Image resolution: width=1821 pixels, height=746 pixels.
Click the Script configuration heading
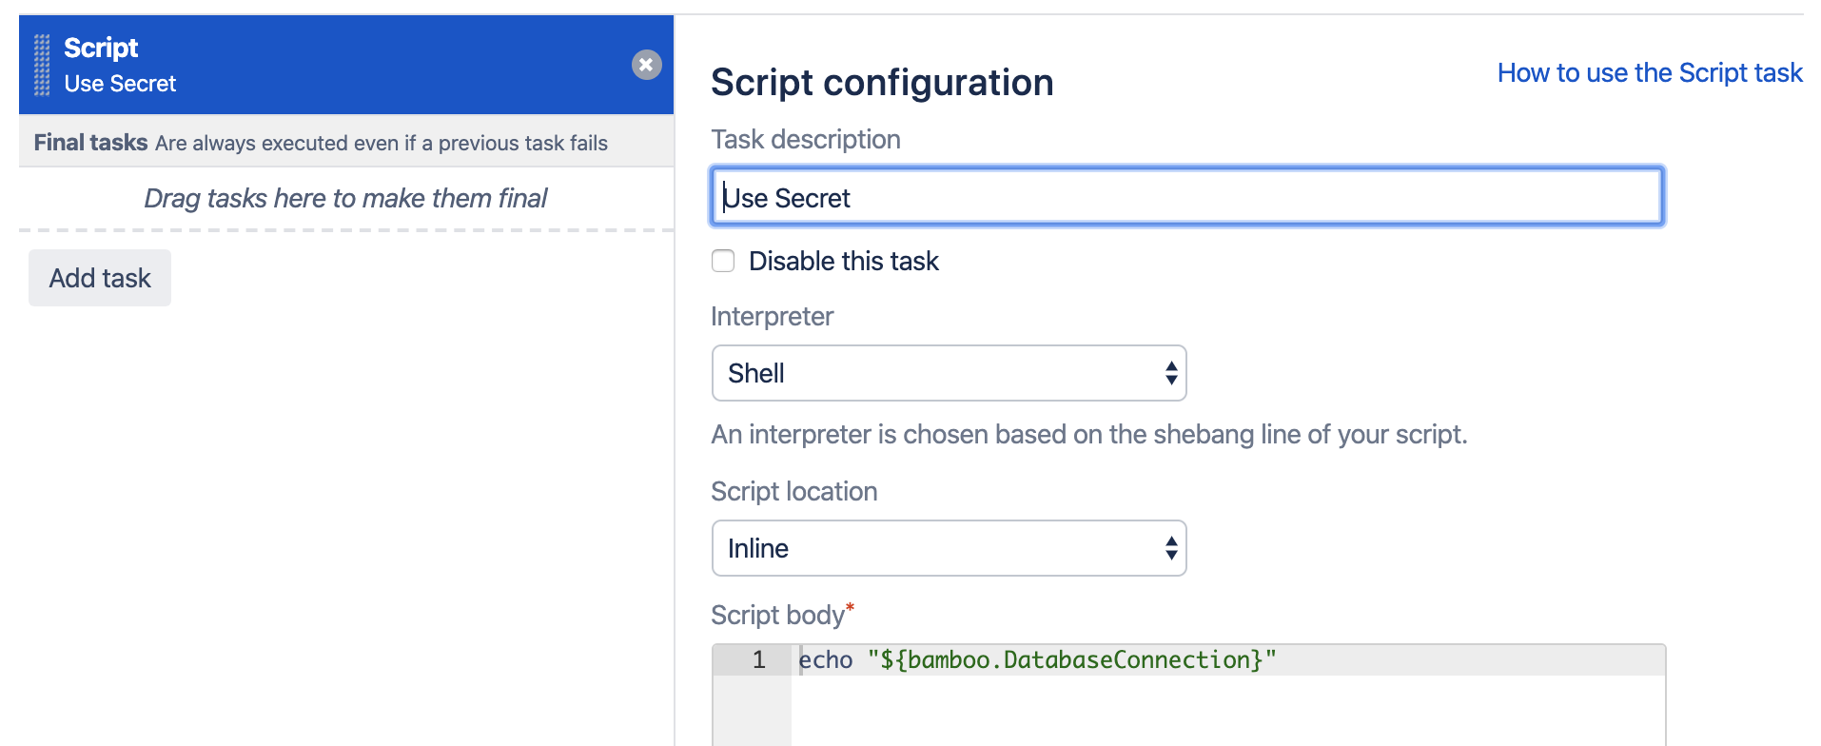[882, 83]
